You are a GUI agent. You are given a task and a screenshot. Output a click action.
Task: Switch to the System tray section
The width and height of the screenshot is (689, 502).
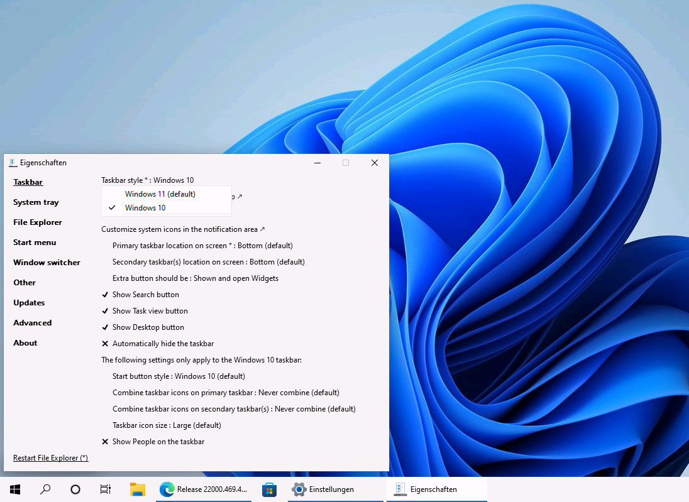pos(36,202)
